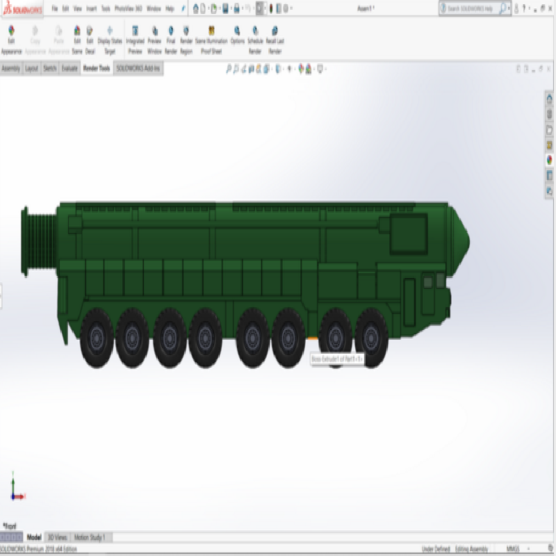Click the login user icon
556x556 pixels.
point(516,8)
